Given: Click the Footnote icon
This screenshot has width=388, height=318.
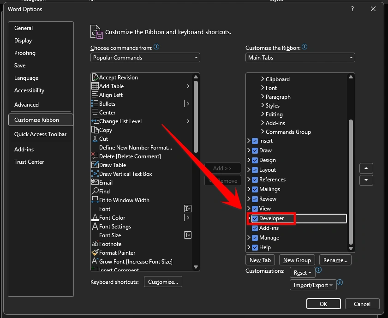Looking at the screenshot, I should click(x=95, y=244).
